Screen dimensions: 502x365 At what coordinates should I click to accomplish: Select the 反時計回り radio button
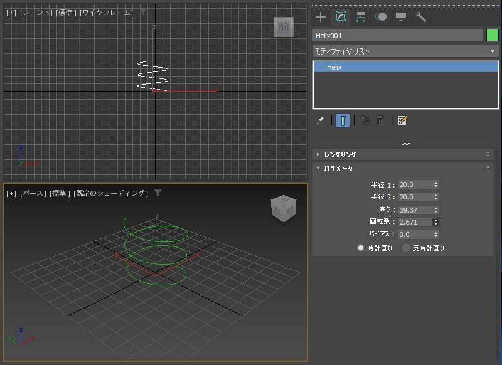tap(406, 248)
